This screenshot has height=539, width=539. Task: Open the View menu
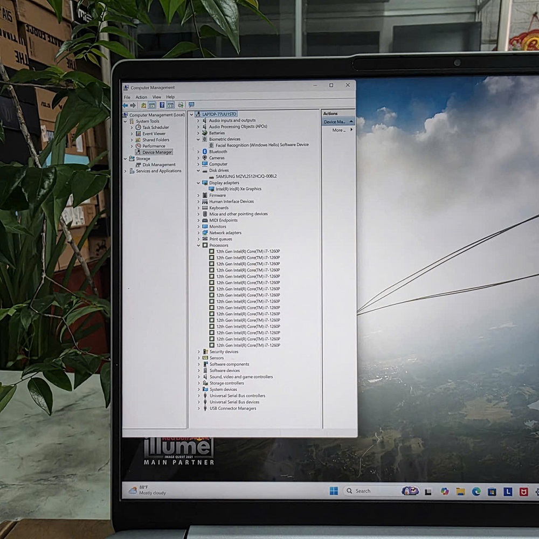pos(157,97)
